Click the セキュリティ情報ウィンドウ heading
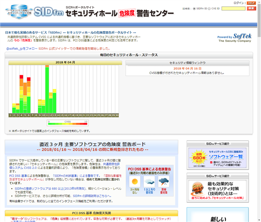The height and width of the screenshot is (222, 261). click(x=187, y=63)
